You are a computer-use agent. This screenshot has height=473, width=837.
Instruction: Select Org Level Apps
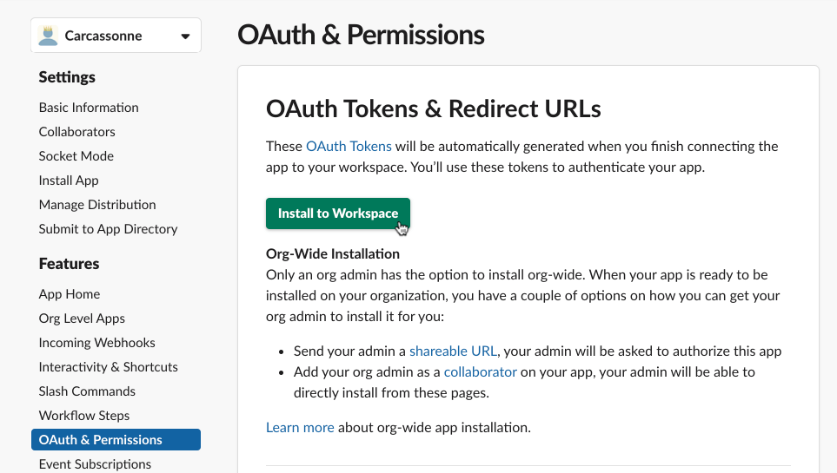tap(82, 319)
